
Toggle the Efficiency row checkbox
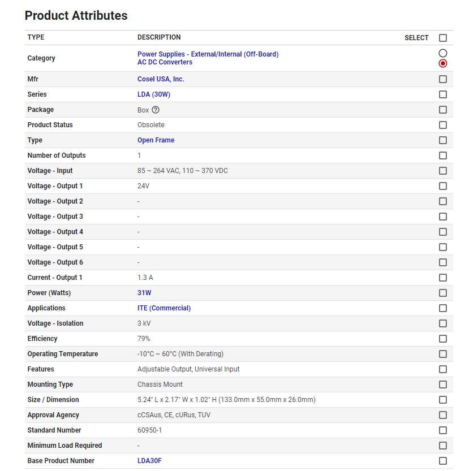443,339
